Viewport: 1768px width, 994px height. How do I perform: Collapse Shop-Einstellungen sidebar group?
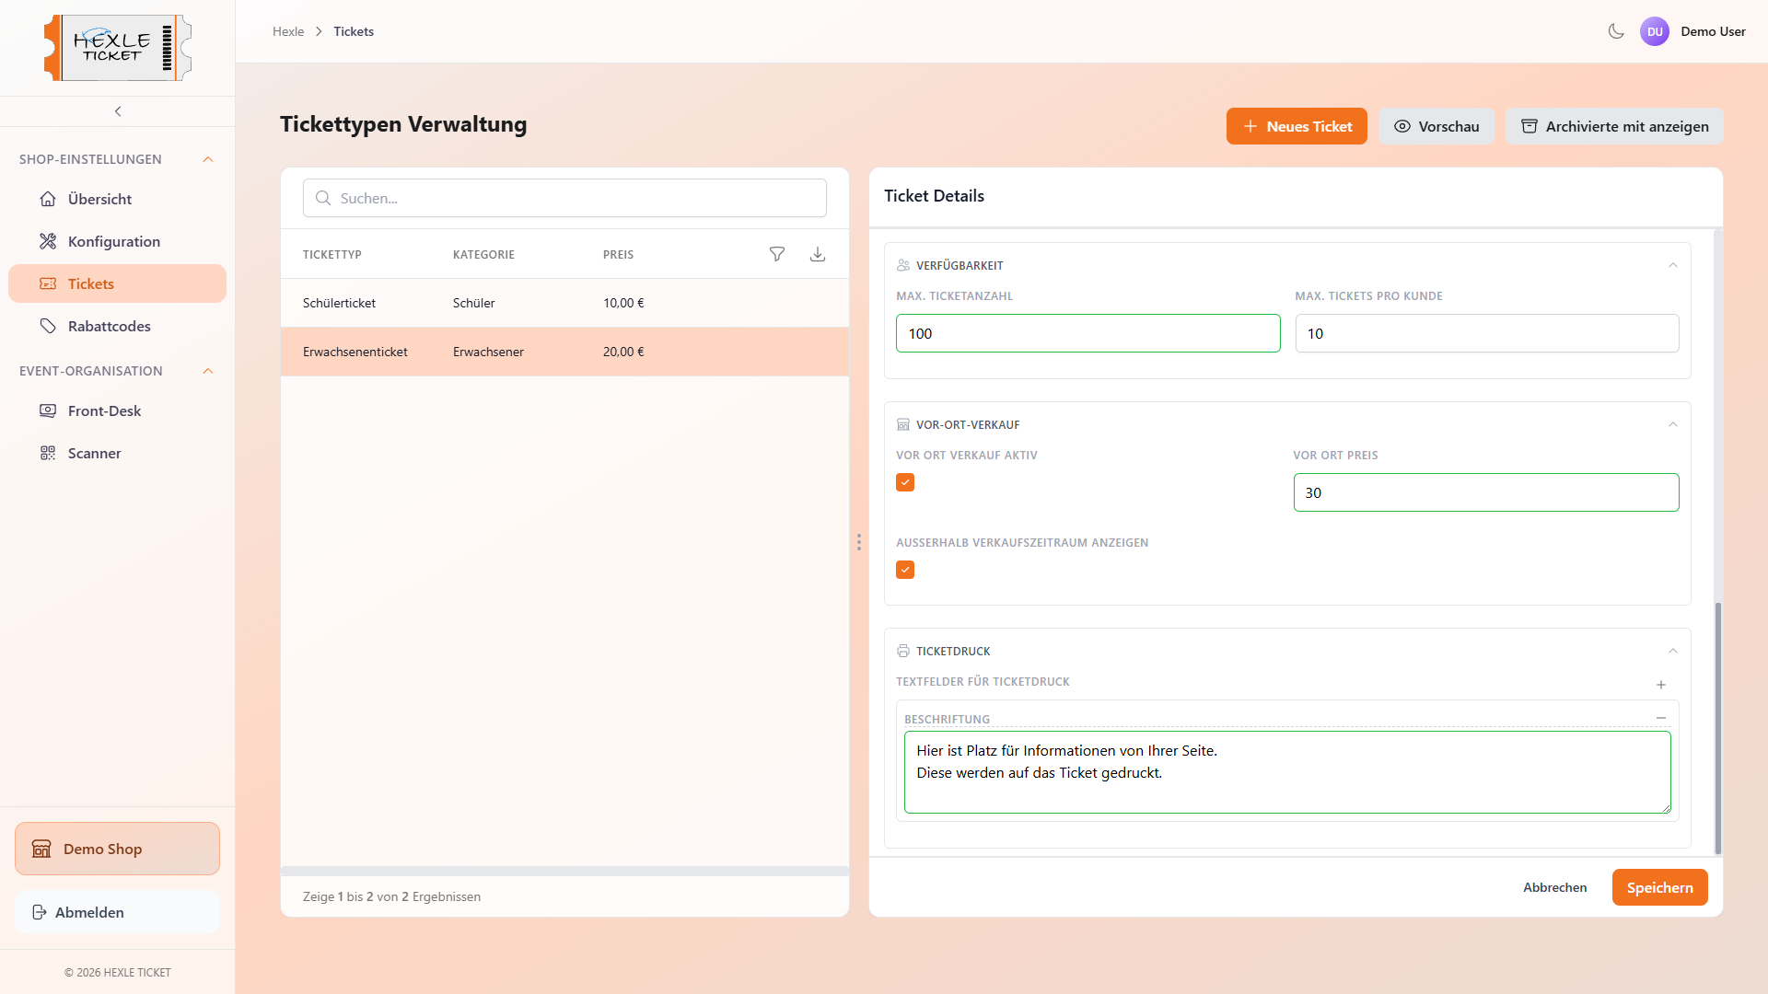coord(208,159)
